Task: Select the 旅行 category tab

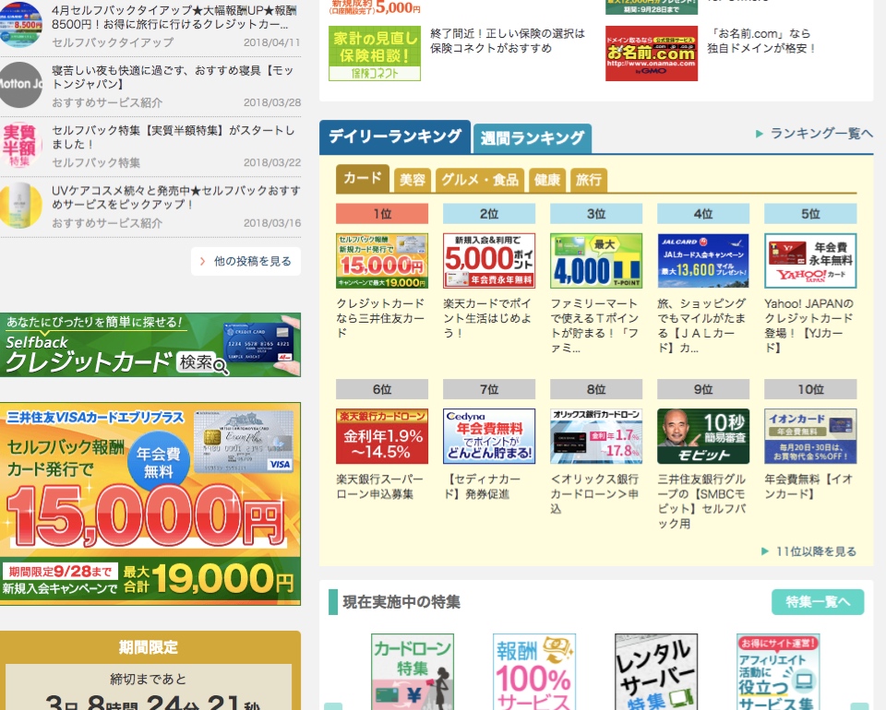Action: click(x=588, y=180)
